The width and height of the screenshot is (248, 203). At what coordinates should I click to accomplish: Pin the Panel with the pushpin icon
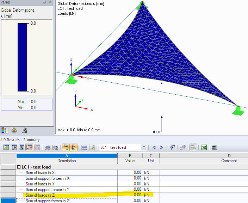point(44,2)
